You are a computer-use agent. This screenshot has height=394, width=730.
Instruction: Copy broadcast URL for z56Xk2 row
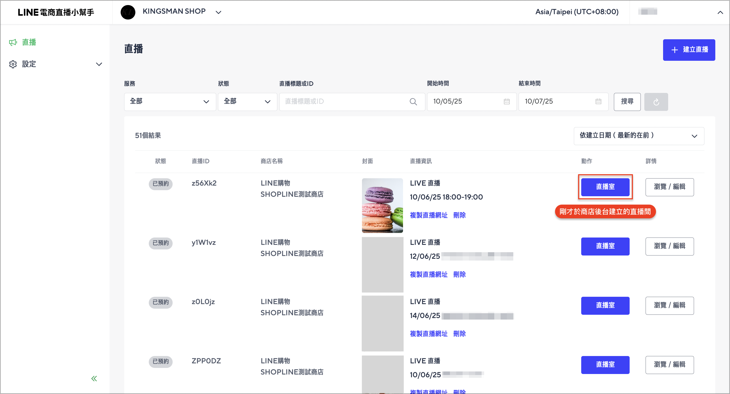(428, 215)
